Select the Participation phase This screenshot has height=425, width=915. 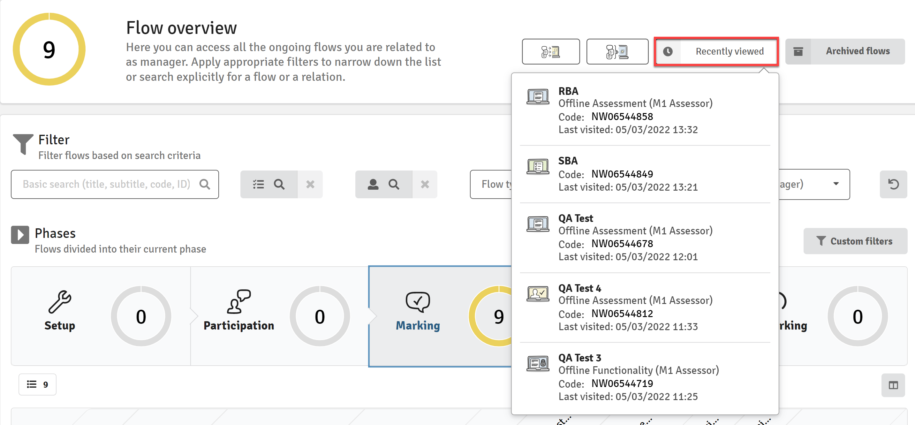tap(280, 316)
